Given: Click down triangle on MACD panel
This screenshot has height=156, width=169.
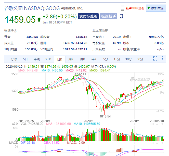Looking at the screenshot, I should pyautogui.click(x=162, y=143).
